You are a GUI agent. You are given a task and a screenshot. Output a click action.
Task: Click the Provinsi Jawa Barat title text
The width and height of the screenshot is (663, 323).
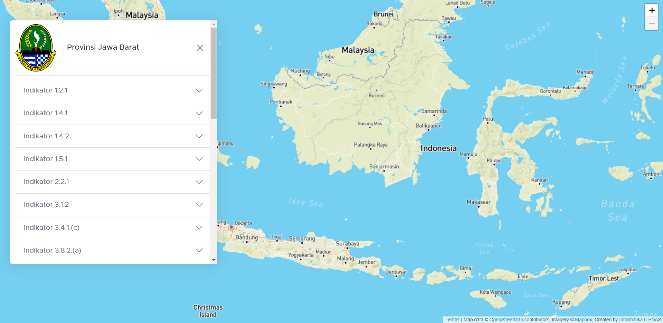[x=103, y=47]
